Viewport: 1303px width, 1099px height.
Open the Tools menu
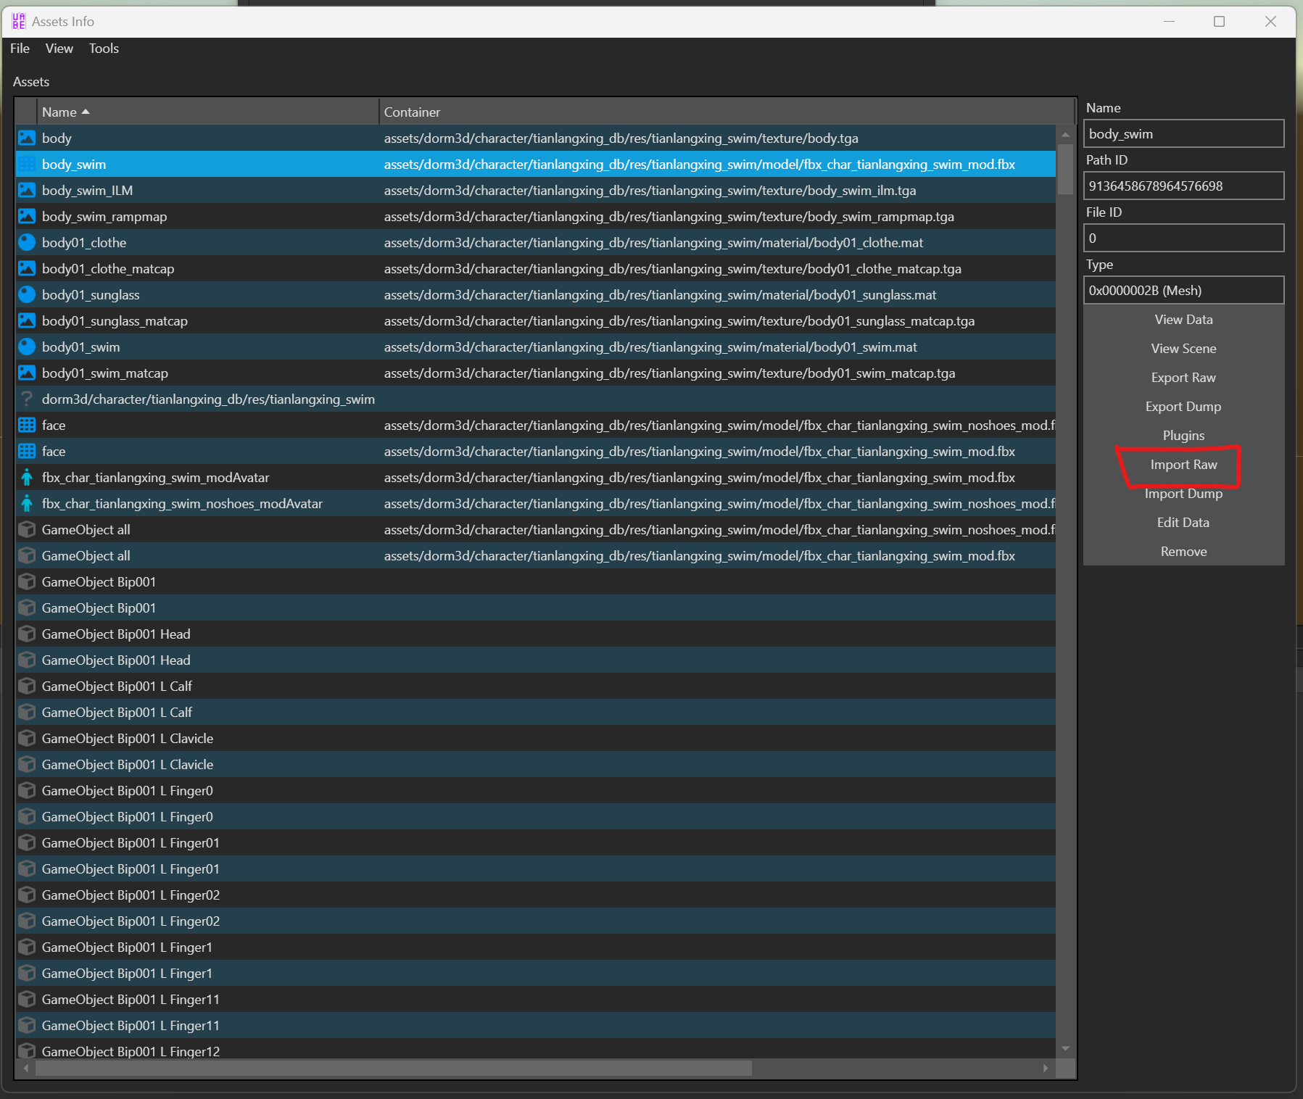104,49
